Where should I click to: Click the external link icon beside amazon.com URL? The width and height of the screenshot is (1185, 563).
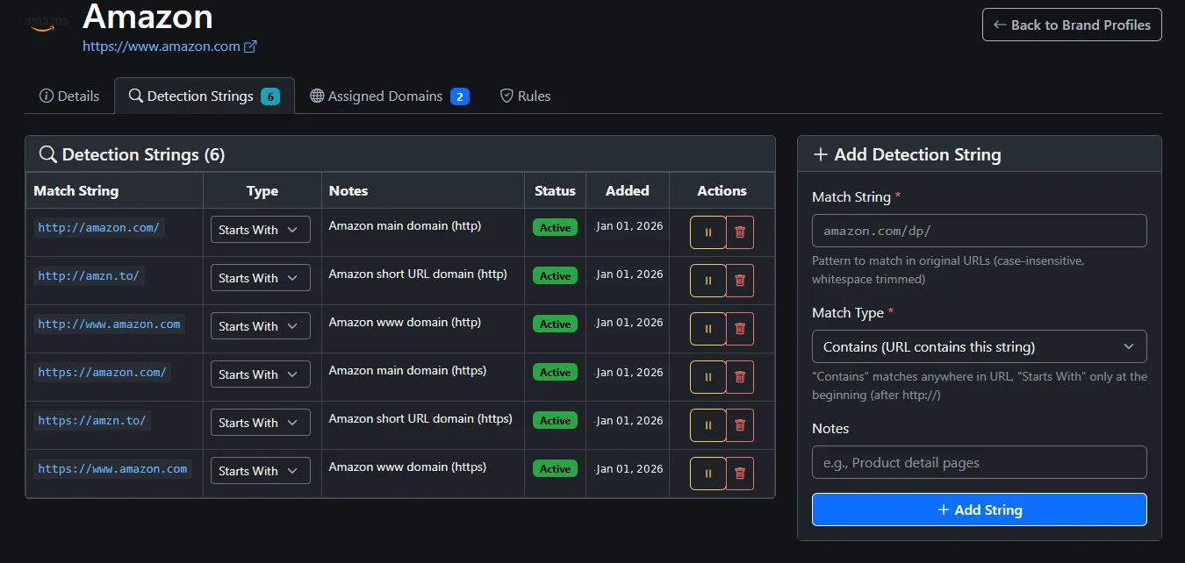pyautogui.click(x=251, y=46)
